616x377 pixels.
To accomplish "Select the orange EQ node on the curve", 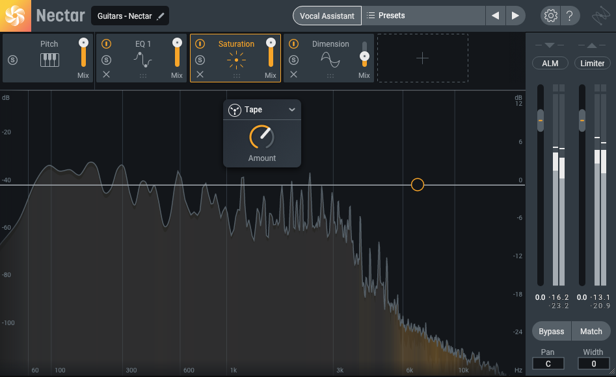I will pos(417,184).
